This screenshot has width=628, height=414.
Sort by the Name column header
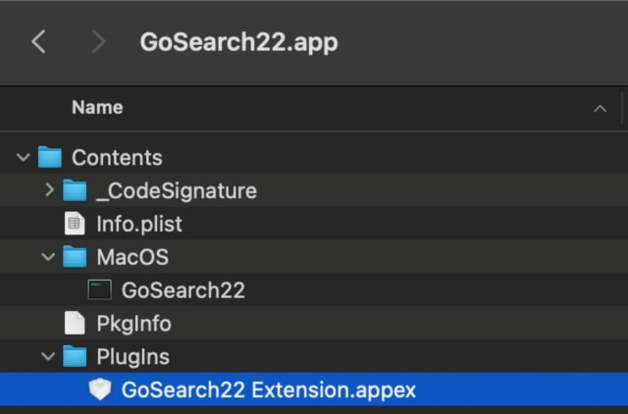tap(97, 107)
